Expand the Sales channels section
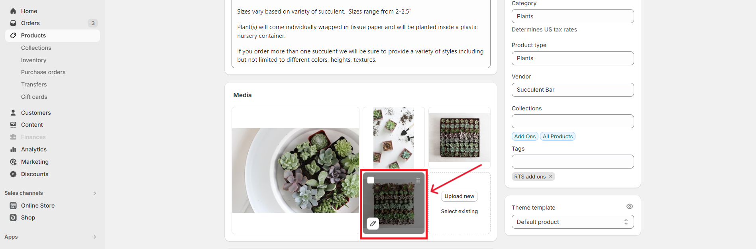The height and width of the screenshot is (249, 756). point(95,193)
